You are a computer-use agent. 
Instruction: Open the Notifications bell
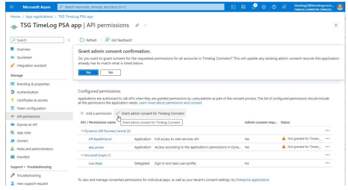pyautogui.click(x=253, y=7)
